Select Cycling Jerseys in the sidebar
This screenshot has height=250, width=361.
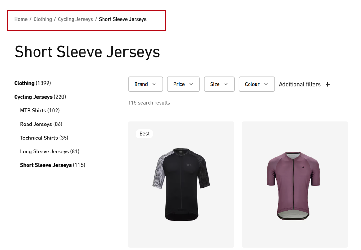tap(33, 97)
